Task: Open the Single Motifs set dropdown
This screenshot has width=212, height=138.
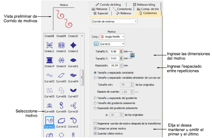Action: pos(112,37)
